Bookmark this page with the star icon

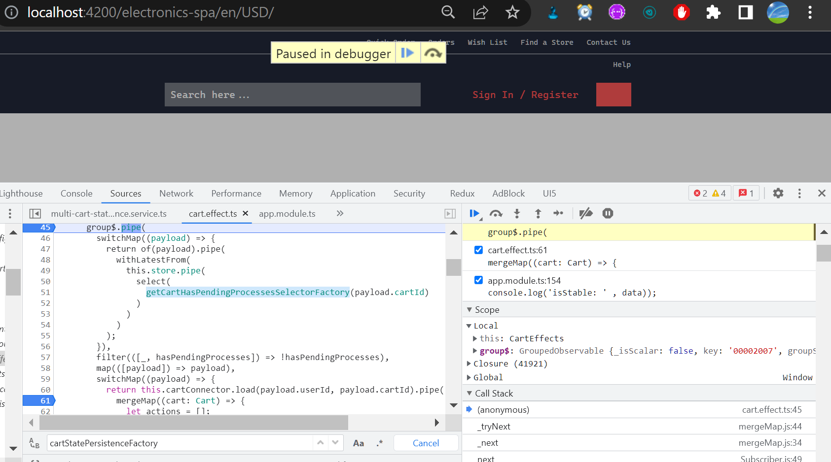[x=512, y=12]
